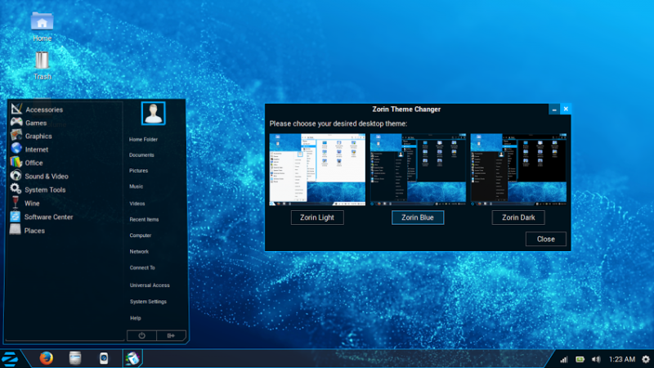
Task: Open Home Folder link in menu
Action: click(143, 139)
